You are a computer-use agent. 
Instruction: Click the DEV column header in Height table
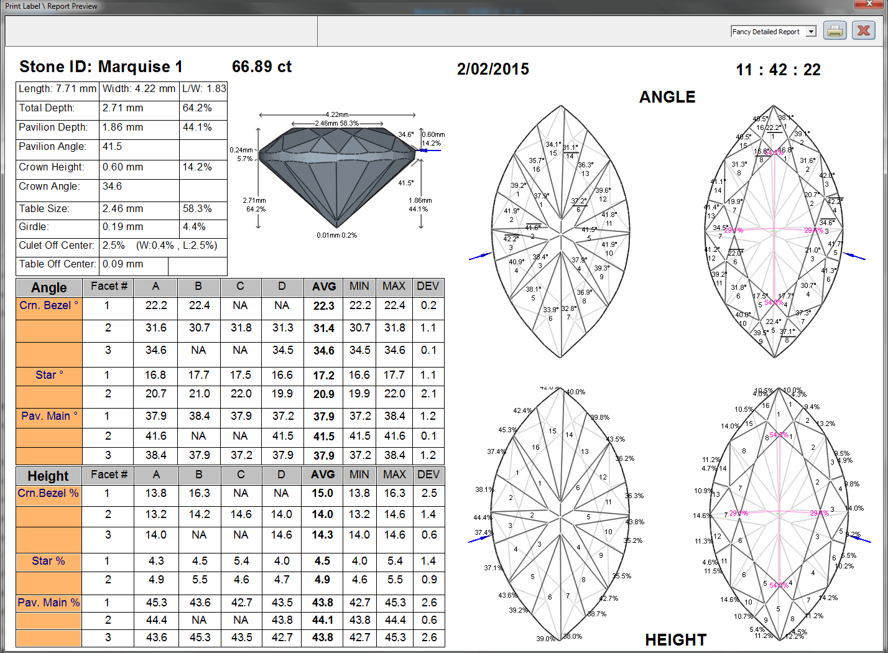[428, 475]
